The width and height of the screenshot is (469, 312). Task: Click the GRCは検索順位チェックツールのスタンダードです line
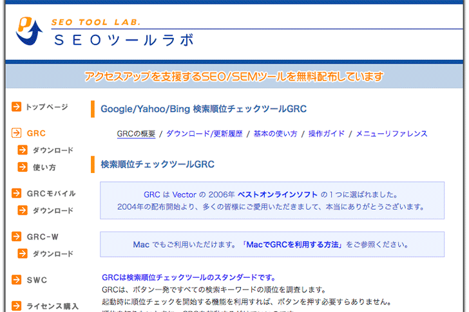click(189, 278)
